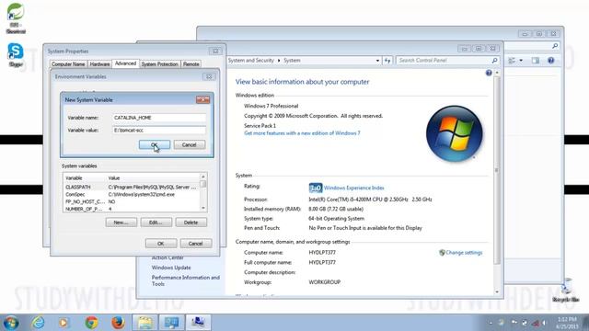Select the FP_NO_HOST_C... variable row

(x=132, y=201)
